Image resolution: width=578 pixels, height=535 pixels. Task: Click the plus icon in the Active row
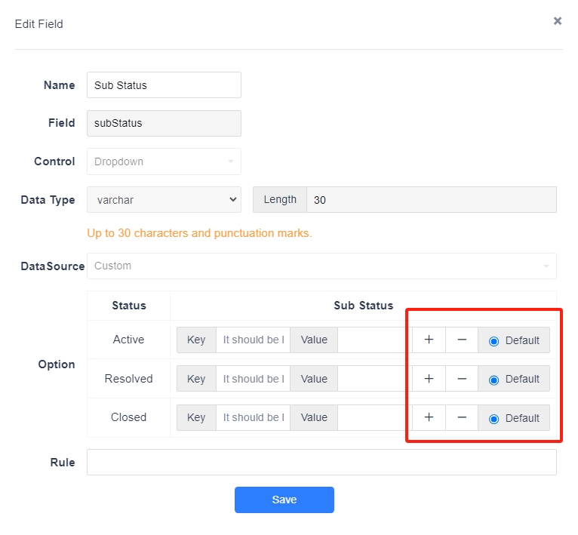[x=429, y=340]
